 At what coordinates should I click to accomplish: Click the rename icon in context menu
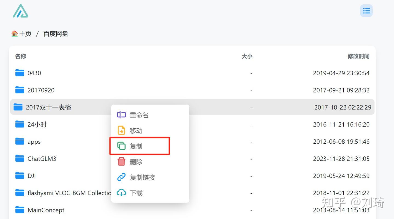pyautogui.click(x=121, y=115)
